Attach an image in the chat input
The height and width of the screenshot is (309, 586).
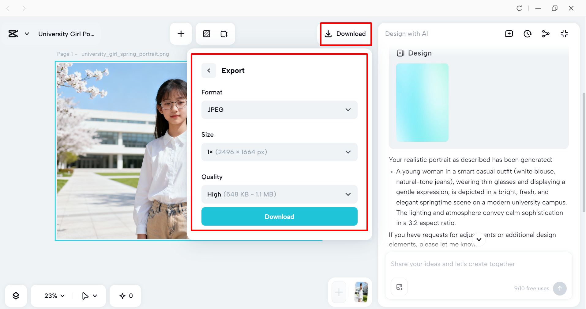click(399, 287)
